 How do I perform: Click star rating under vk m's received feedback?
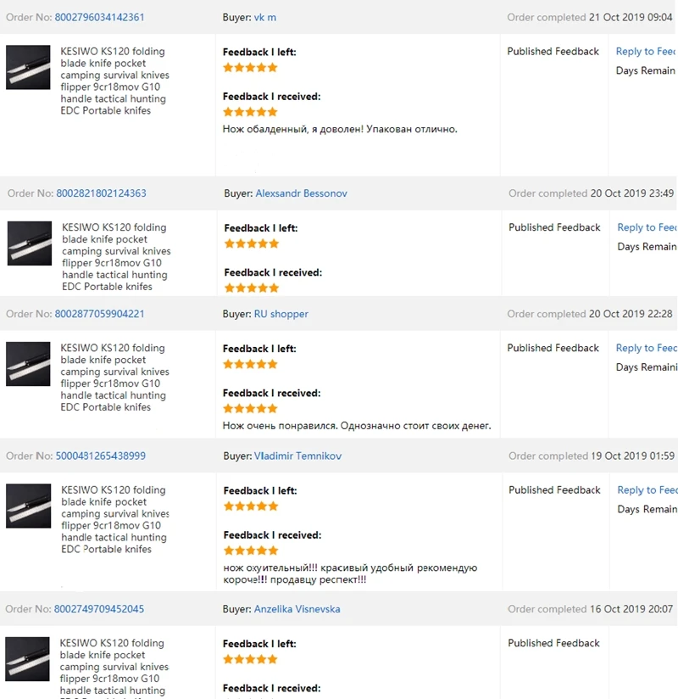(250, 112)
